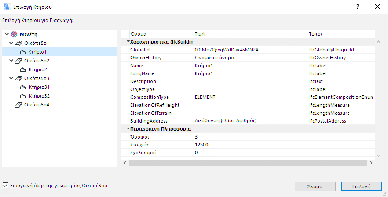
Task: Select Κτήριο2 label in the tree
Action: click(x=38, y=69)
